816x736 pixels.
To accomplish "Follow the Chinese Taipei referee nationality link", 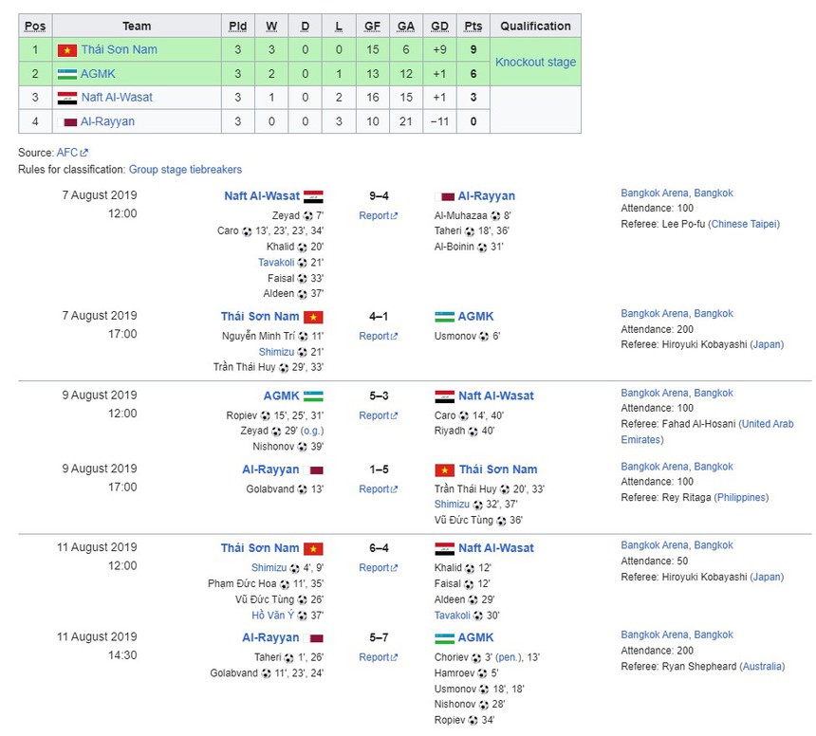I will pos(745,224).
